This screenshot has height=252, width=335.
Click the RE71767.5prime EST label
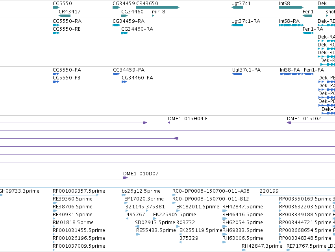pyautogui.click(x=306, y=246)
